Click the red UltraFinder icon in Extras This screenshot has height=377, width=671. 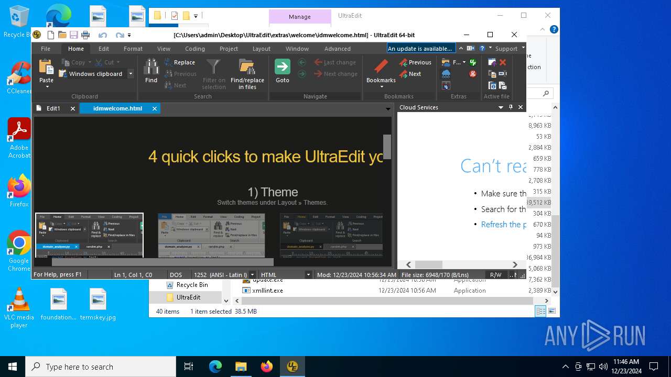coord(473,74)
